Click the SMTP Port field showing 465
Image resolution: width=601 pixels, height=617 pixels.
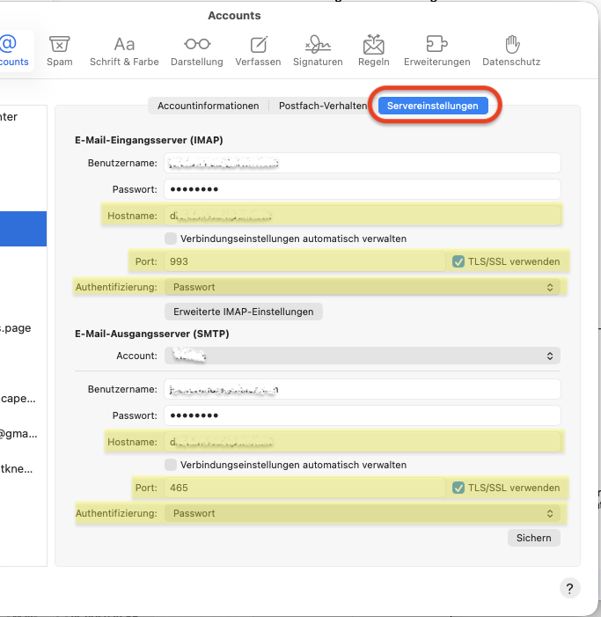point(304,488)
